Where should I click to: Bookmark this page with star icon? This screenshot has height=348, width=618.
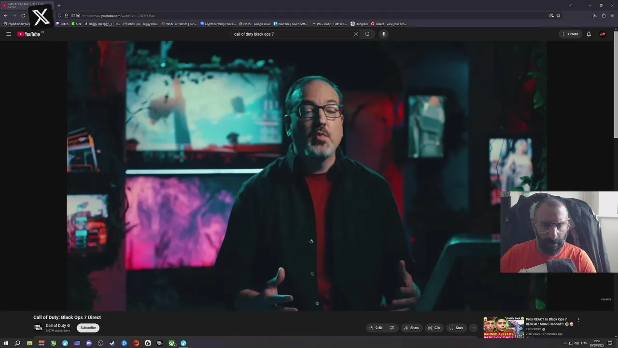(x=559, y=15)
